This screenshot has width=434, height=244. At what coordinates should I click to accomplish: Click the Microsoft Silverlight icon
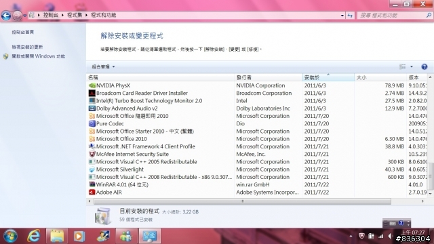tap(92, 169)
